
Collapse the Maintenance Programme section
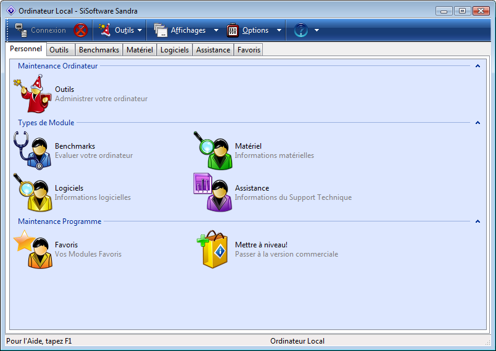click(477, 221)
